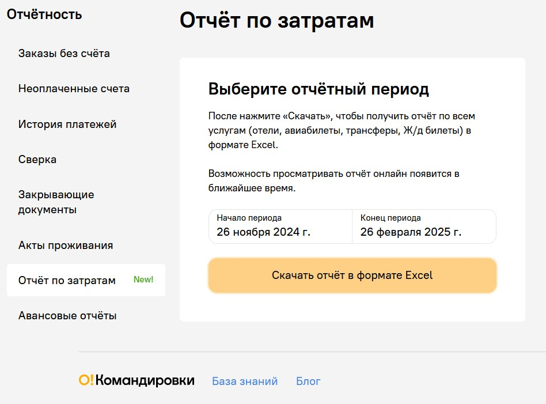
Task: Select the Сверка menu item
Action: pyautogui.click(x=37, y=160)
